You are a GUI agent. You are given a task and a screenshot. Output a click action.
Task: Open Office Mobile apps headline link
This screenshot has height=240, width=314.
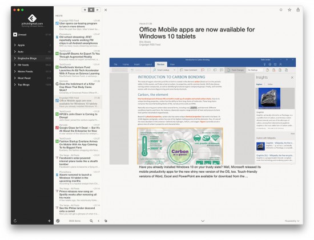click(x=197, y=33)
